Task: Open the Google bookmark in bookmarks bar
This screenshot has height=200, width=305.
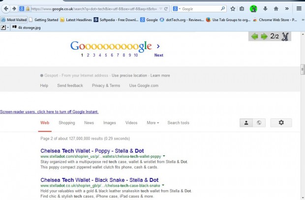Action: (149, 20)
